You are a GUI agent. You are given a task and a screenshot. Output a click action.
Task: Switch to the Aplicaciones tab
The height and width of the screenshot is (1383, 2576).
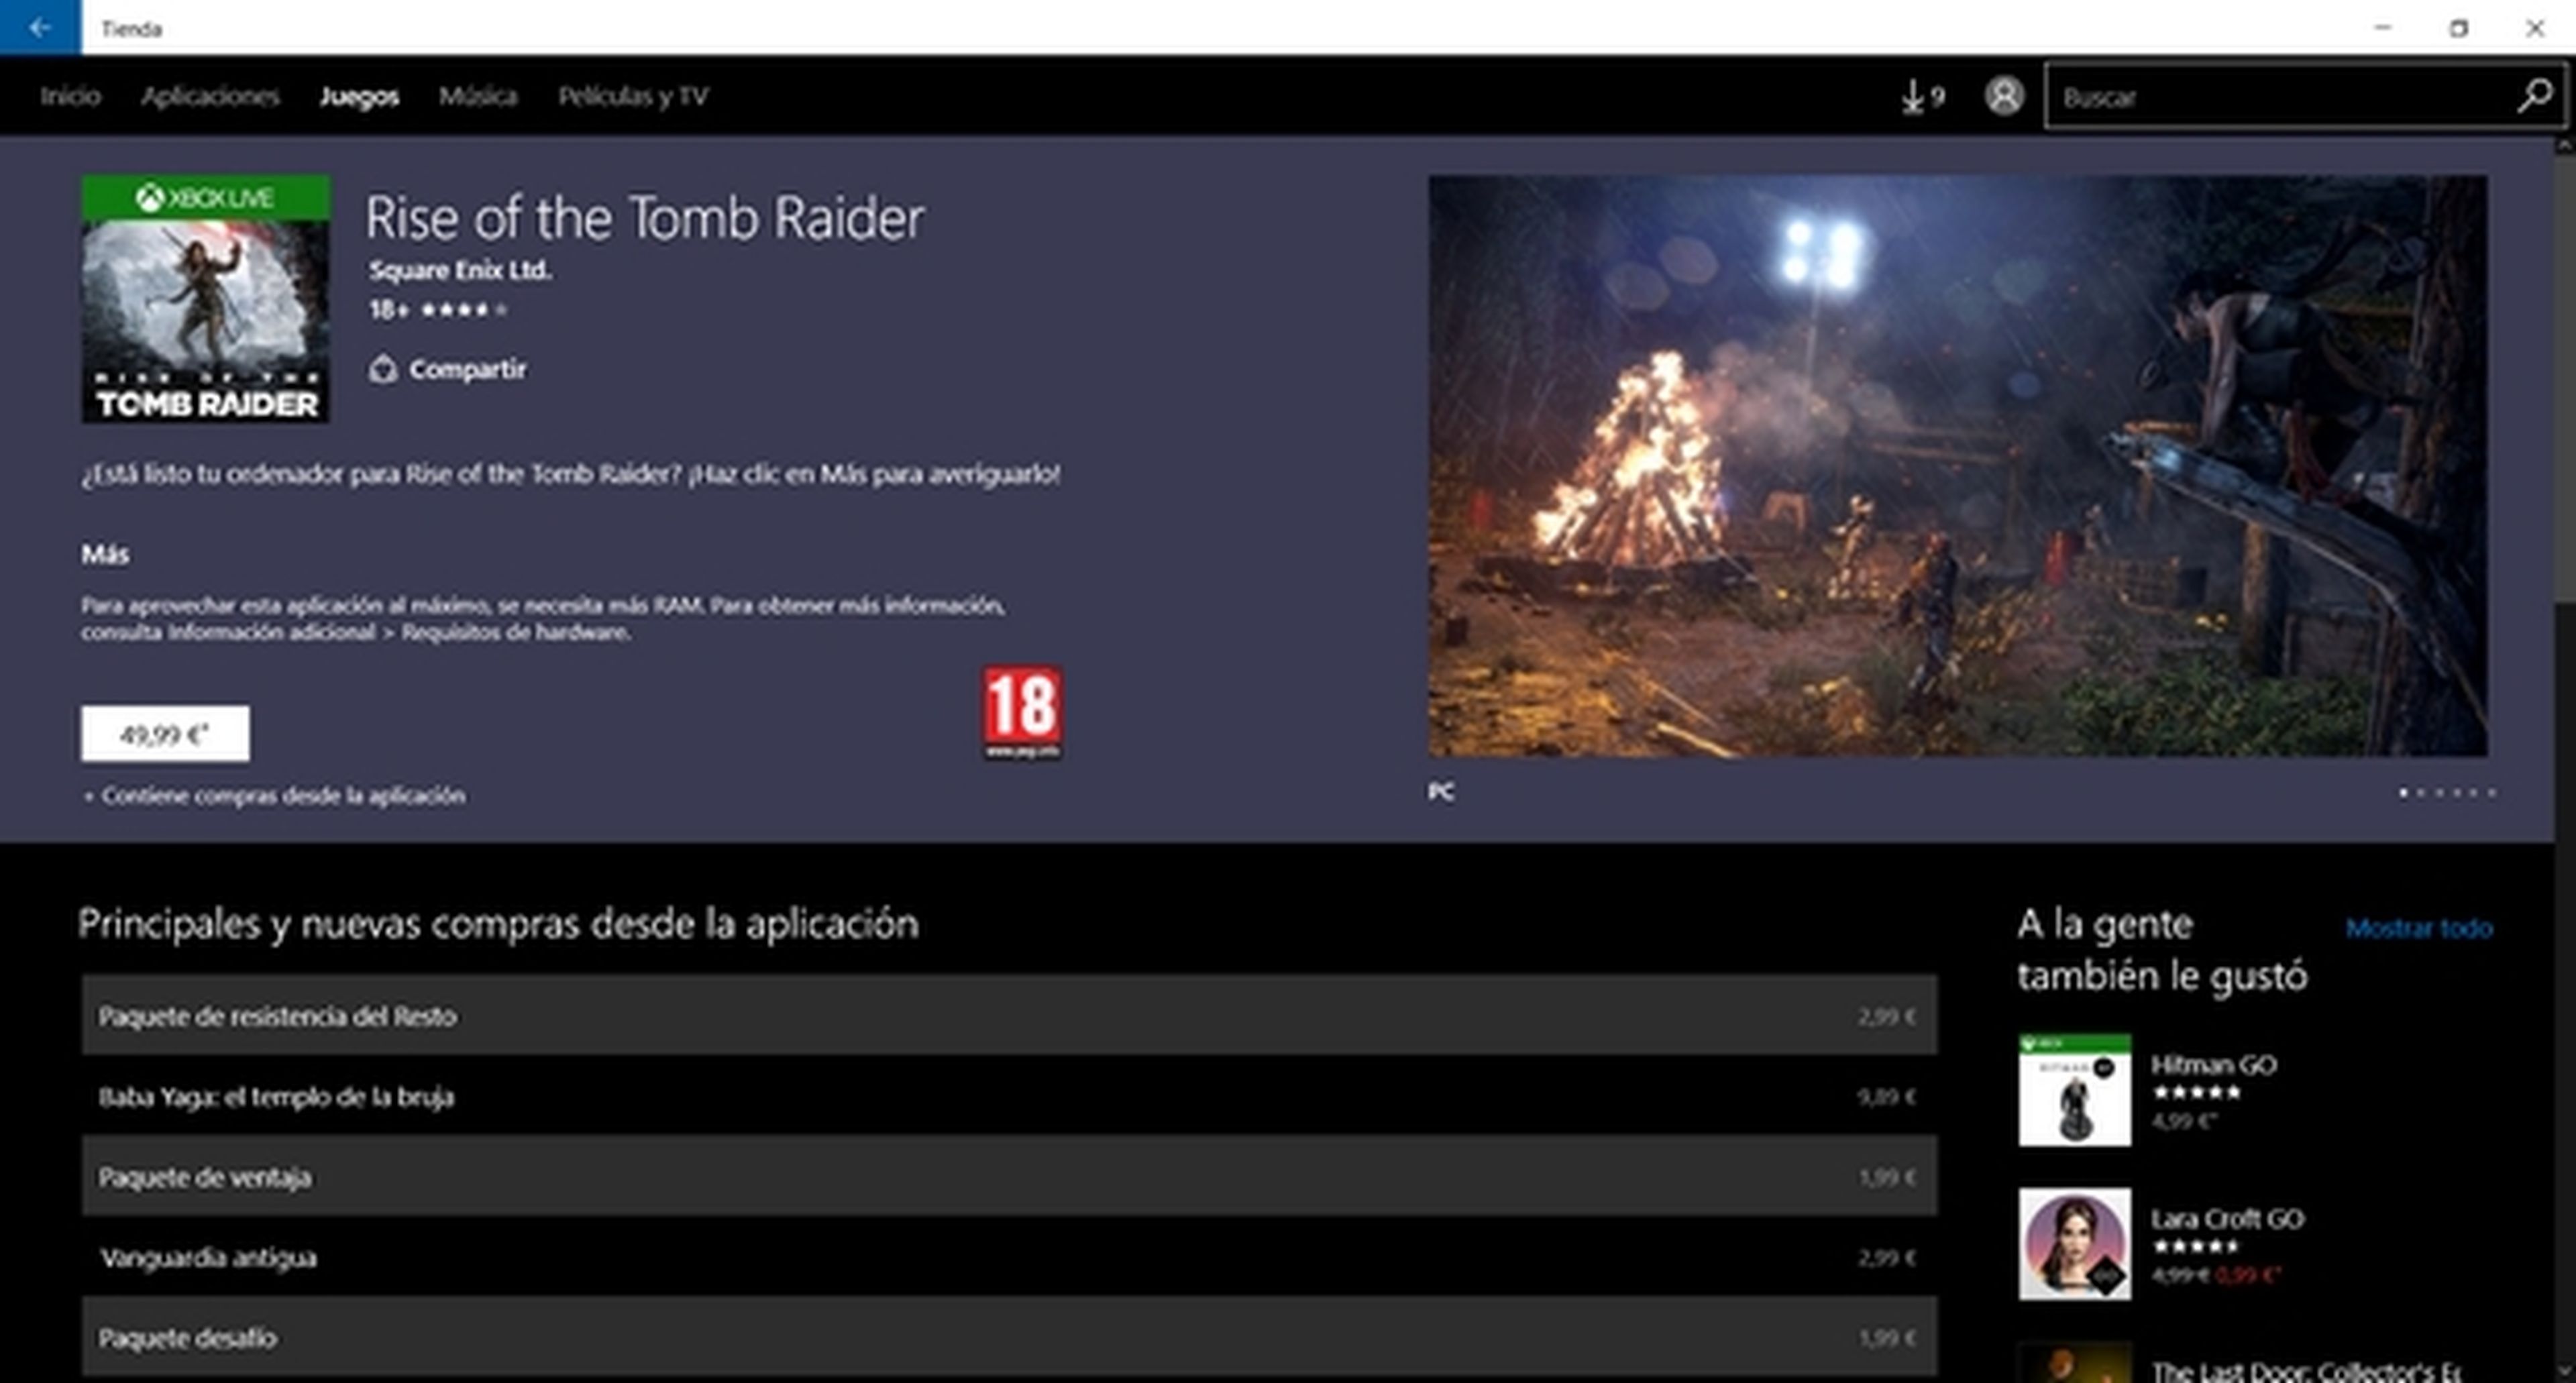(x=210, y=96)
